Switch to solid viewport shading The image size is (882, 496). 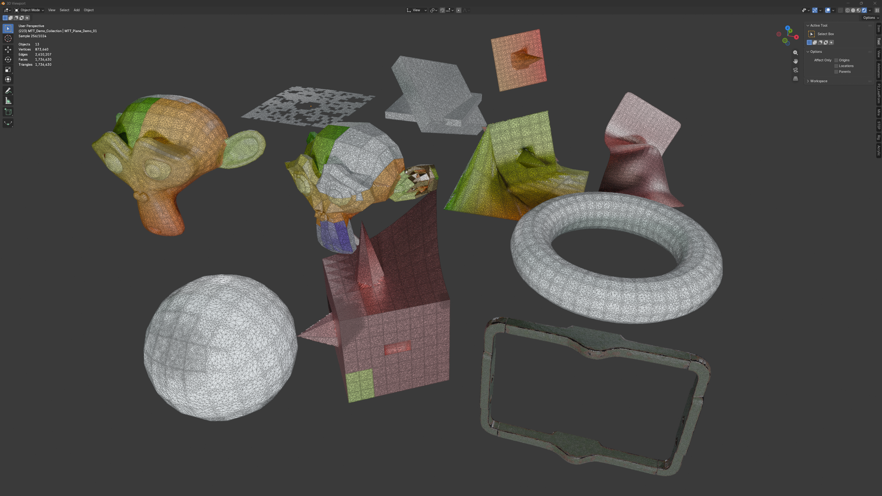[x=853, y=10]
